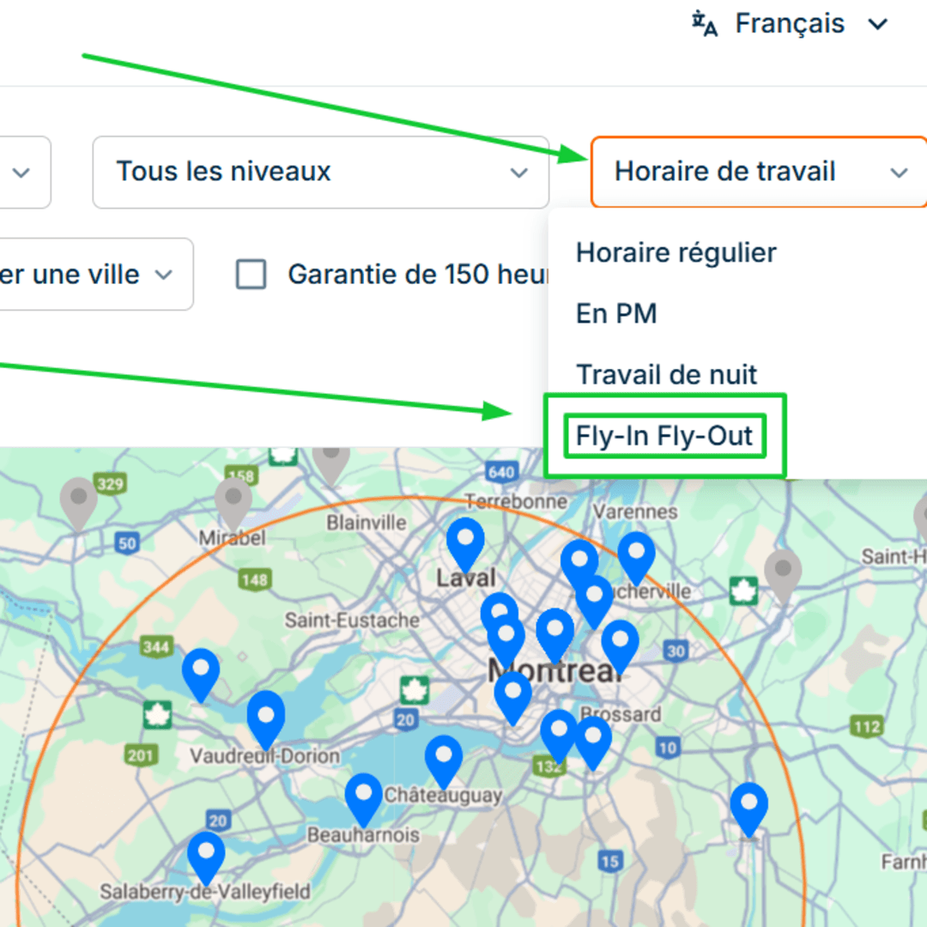Expand the 'Tous les niveaux' dropdown

coord(320,172)
